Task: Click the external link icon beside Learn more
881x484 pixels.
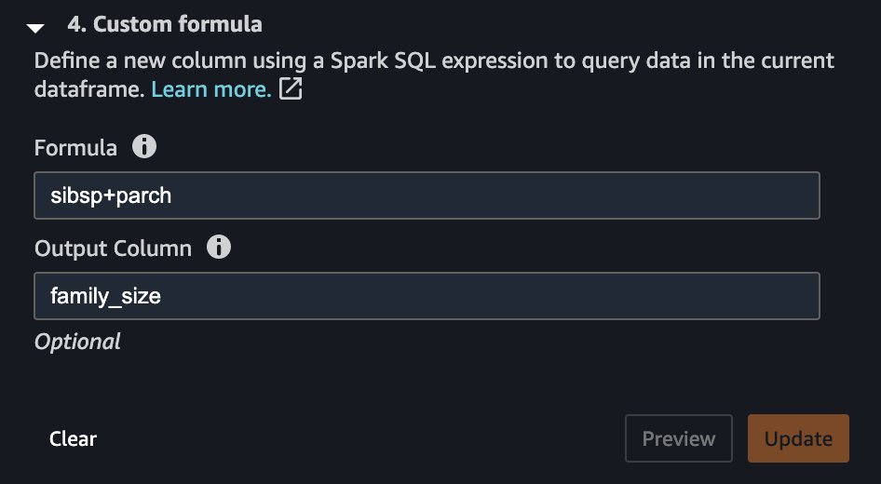Action: coord(291,88)
